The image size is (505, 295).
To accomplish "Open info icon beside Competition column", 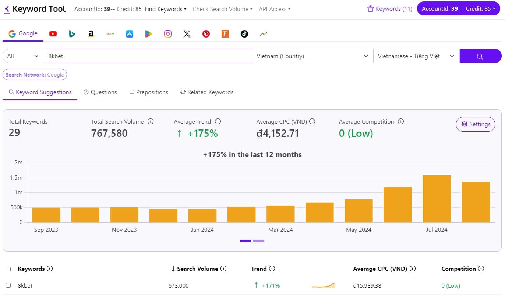I will pos(481,269).
